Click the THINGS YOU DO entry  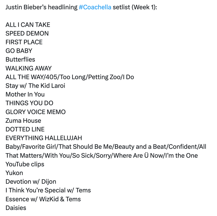30,103
